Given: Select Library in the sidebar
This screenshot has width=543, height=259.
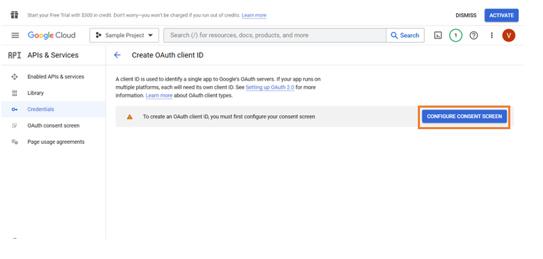Looking at the screenshot, I should 35,93.
